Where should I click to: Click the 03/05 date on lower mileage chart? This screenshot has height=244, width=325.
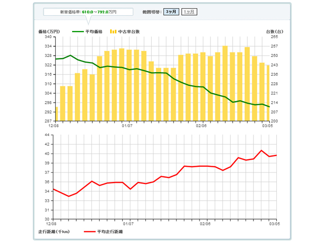click(274, 223)
